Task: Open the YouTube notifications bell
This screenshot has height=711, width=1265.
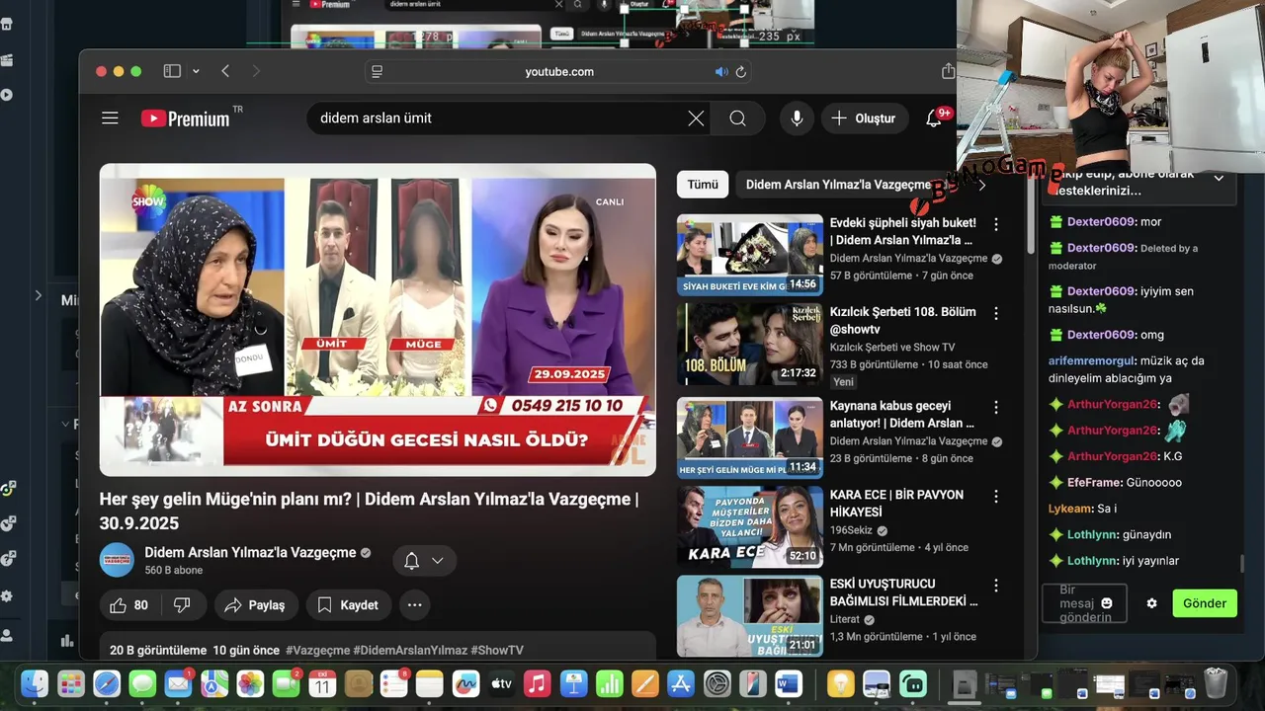Action: (934, 118)
